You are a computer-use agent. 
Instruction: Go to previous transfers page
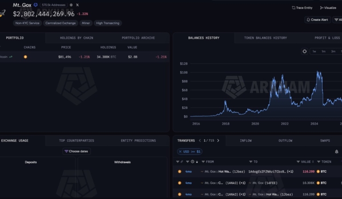point(200,141)
